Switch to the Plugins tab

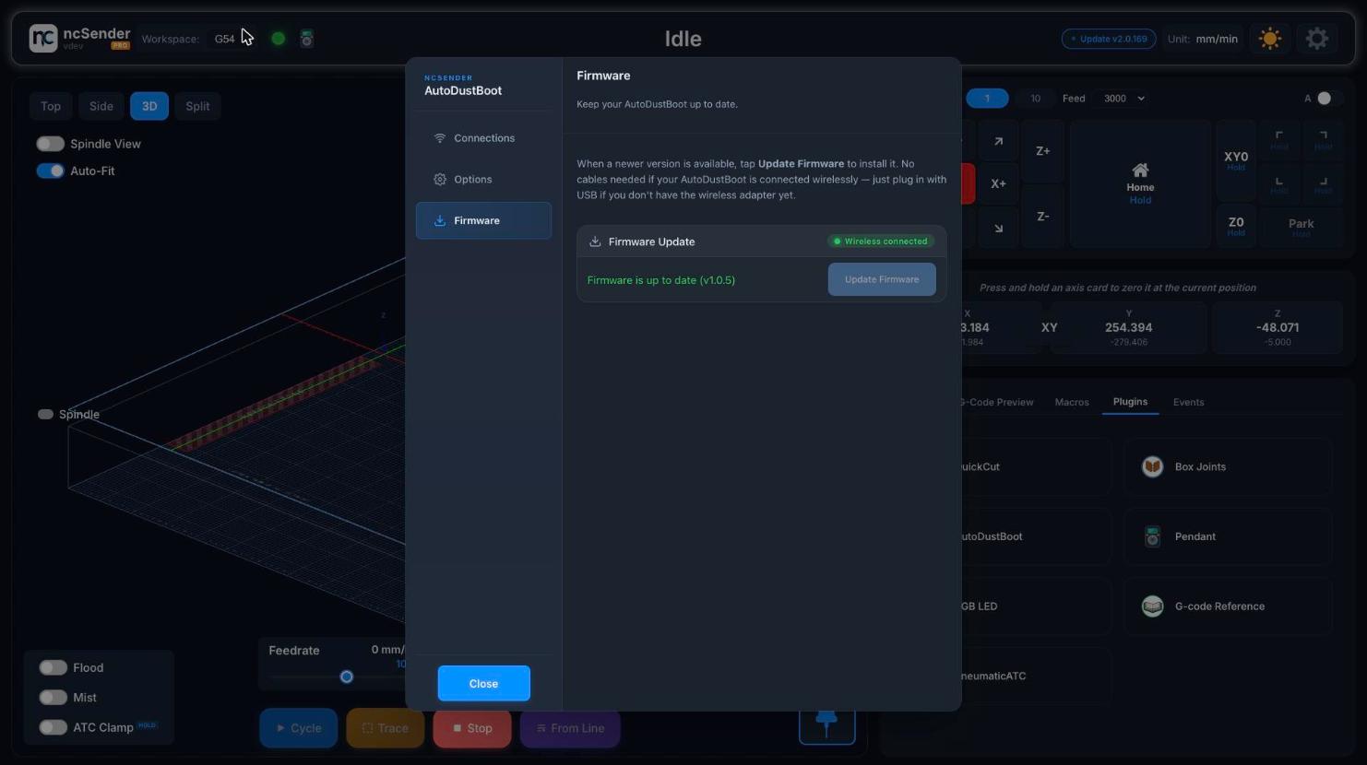point(1130,402)
